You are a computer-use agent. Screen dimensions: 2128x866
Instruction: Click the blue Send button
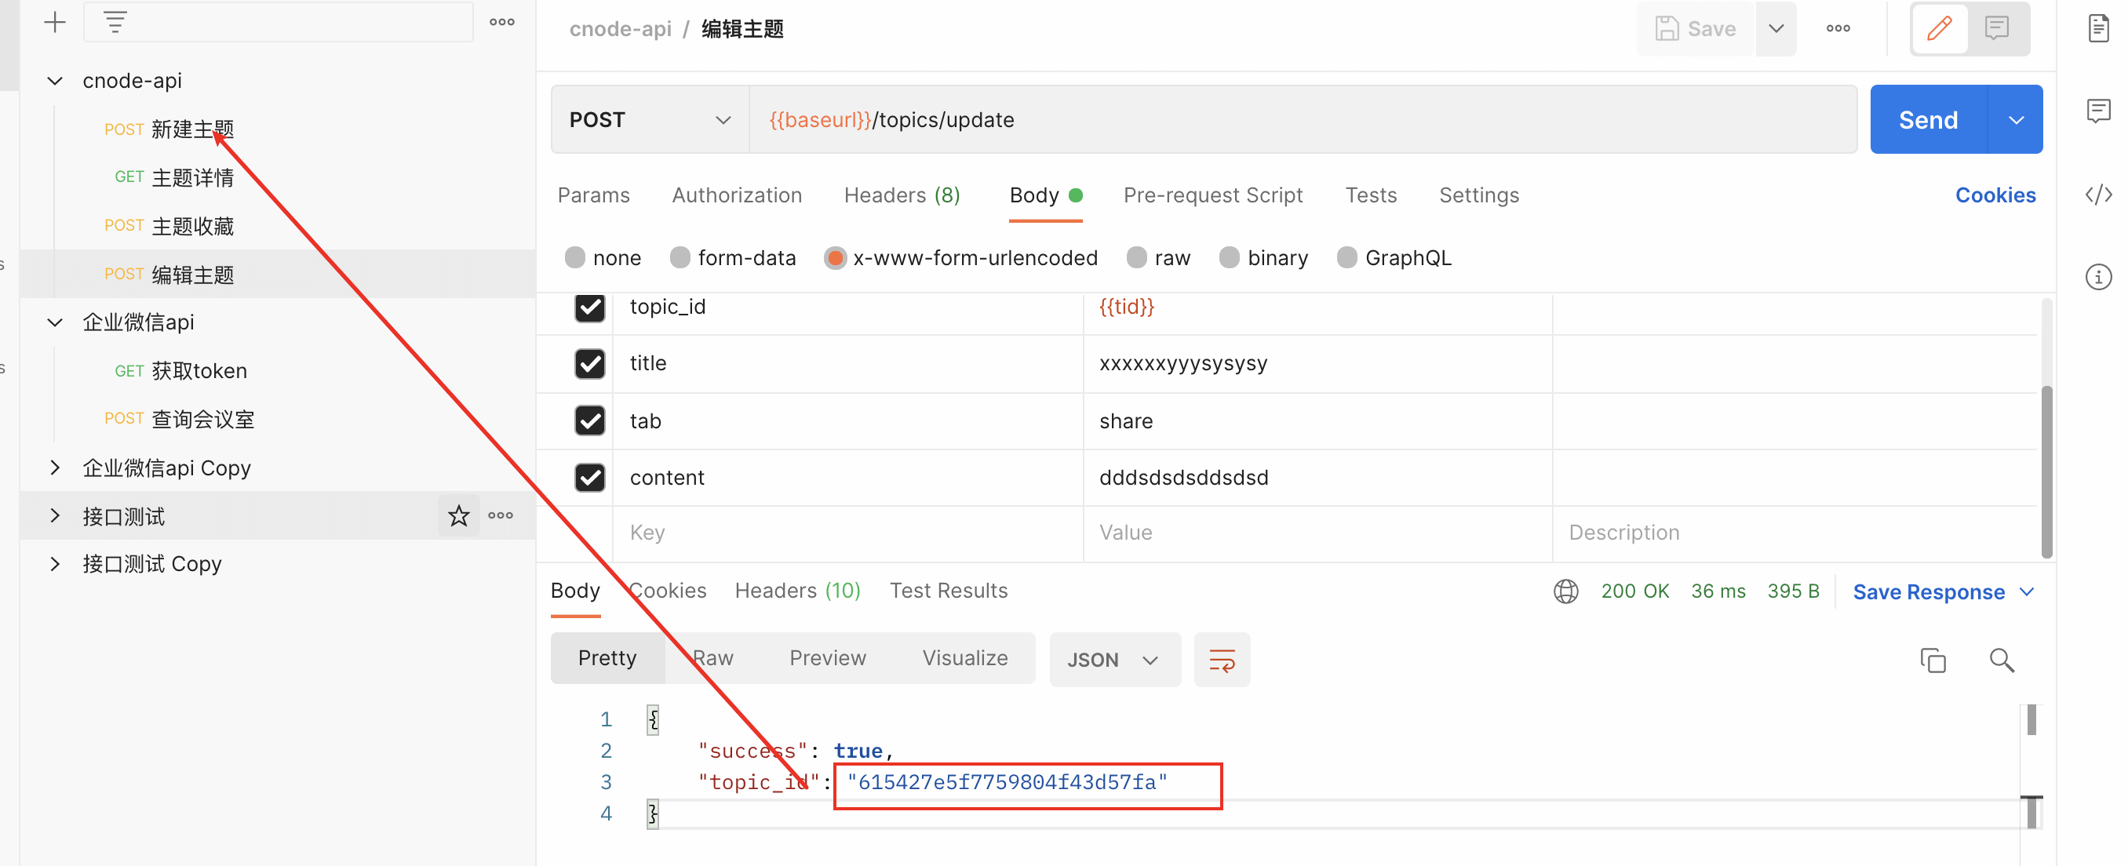pyautogui.click(x=1927, y=121)
